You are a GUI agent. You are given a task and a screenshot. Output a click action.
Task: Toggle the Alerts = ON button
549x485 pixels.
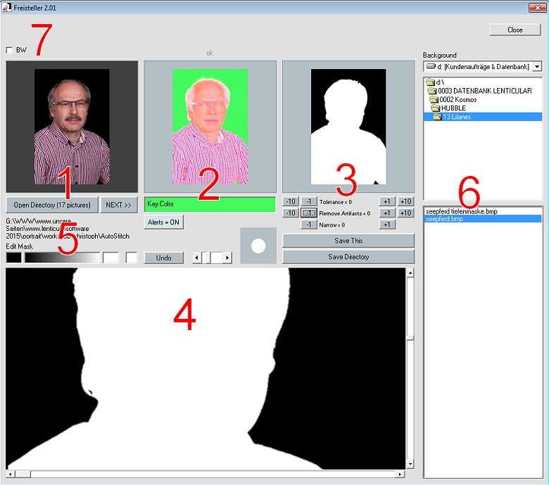(x=163, y=222)
